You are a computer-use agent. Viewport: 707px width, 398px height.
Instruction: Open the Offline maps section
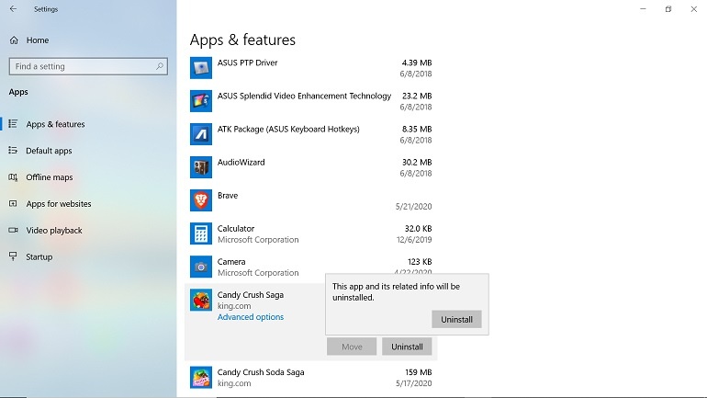[49, 177]
